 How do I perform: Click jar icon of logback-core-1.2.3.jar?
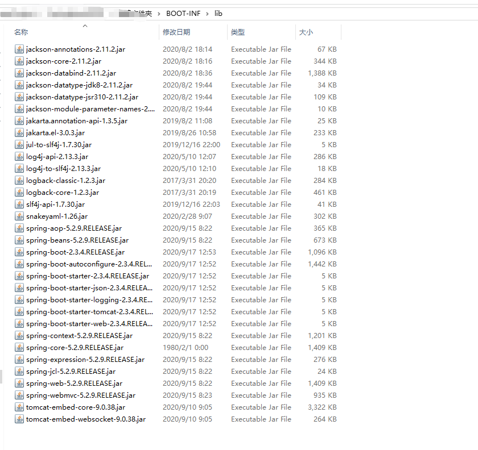(x=19, y=193)
